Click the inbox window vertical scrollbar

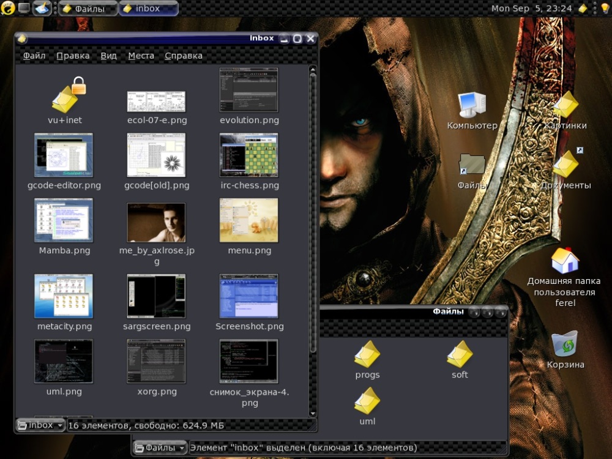pos(312,214)
